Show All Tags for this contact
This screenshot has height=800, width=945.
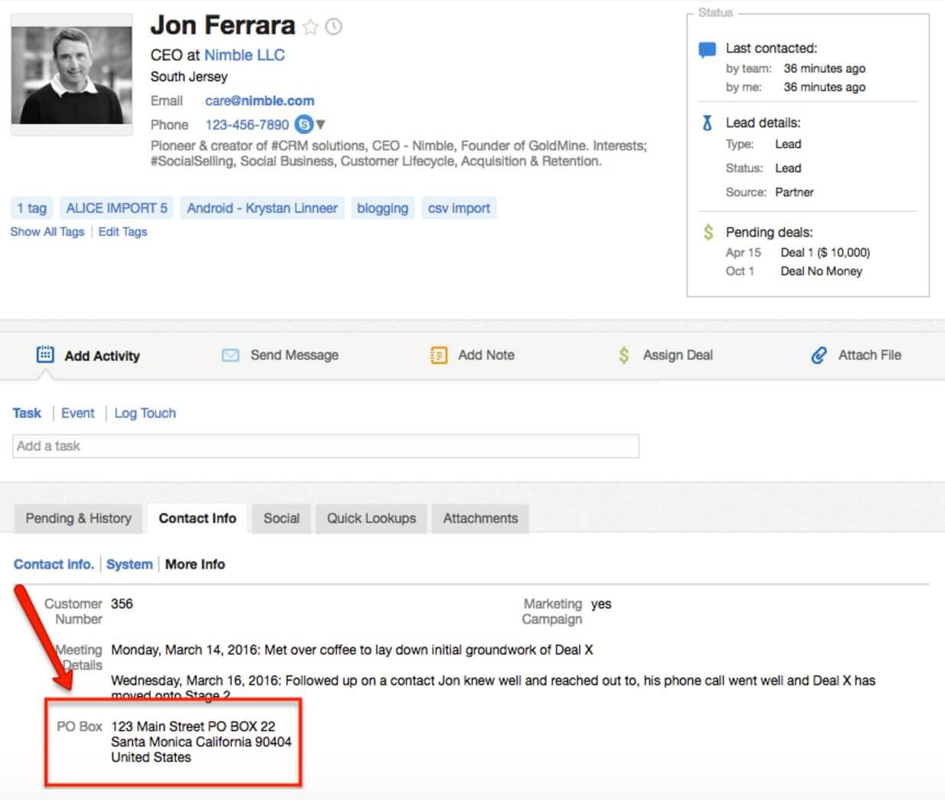(47, 231)
